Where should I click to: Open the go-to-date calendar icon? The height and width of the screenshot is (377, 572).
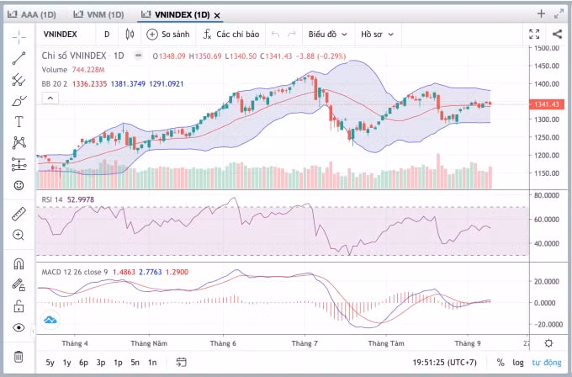(182, 362)
